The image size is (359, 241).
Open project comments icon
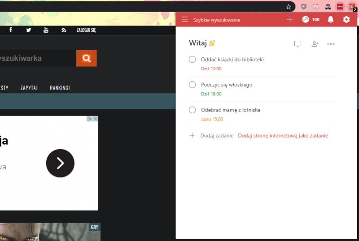pyautogui.click(x=298, y=44)
